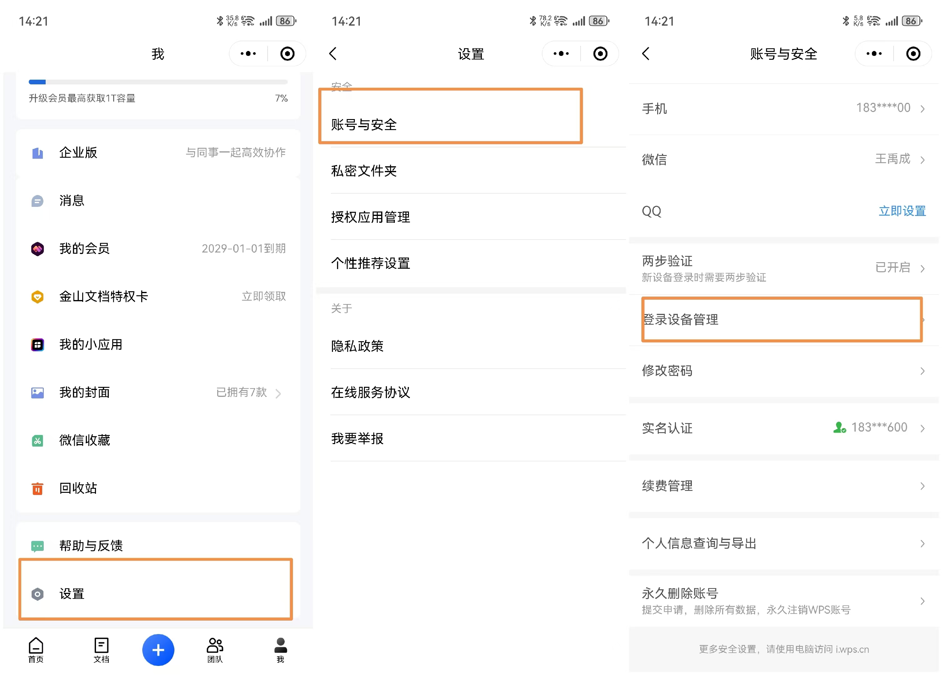Tap 183***600 real-name value

(x=879, y=427)
